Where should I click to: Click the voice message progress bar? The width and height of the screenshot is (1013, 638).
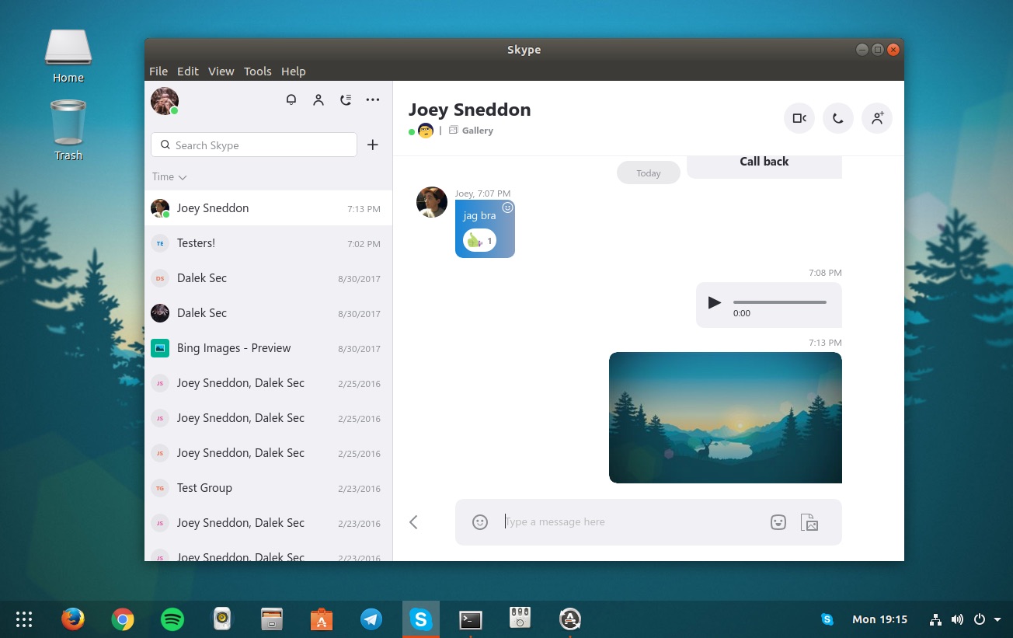click(779, 302)
